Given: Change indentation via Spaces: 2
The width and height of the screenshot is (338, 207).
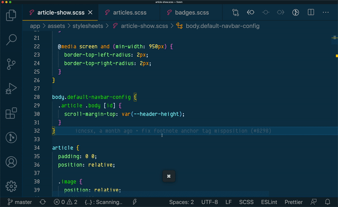Looking at the screenshot, I should coord(181,202).
